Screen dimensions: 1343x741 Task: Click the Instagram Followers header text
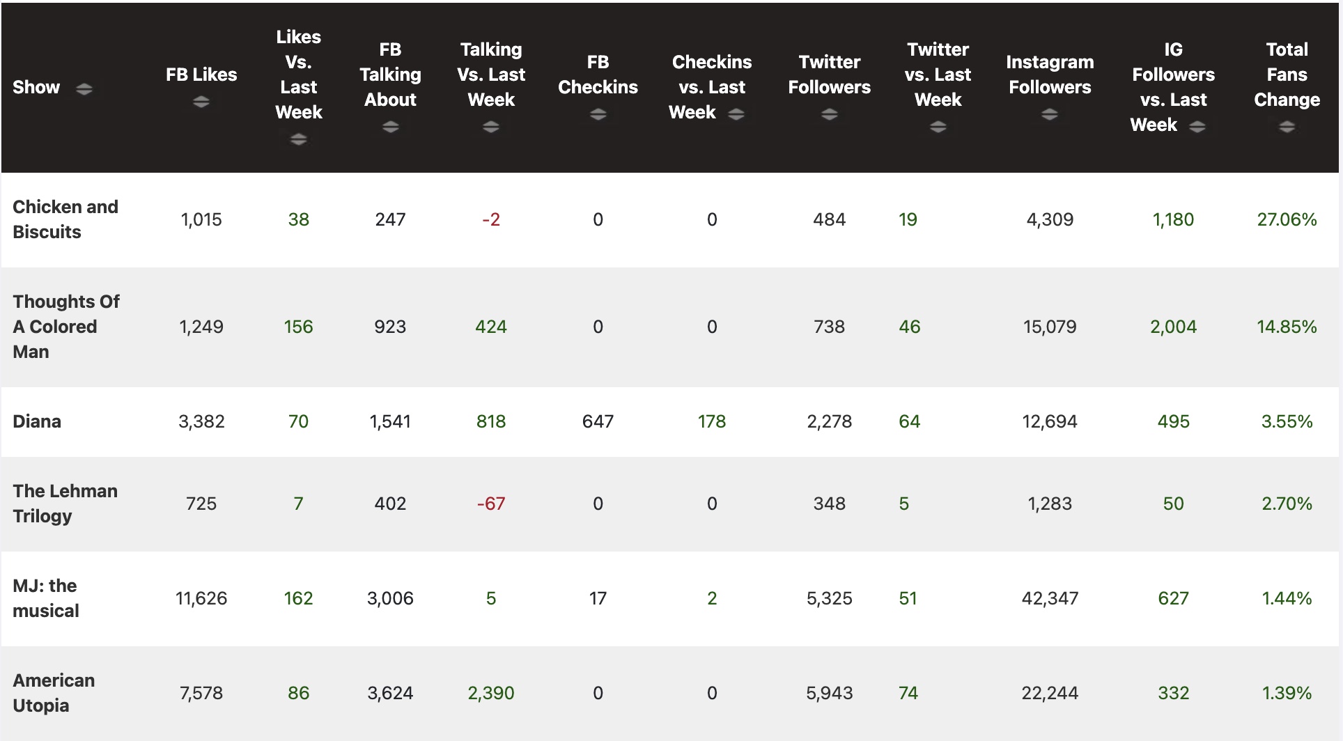(1050, 75)
